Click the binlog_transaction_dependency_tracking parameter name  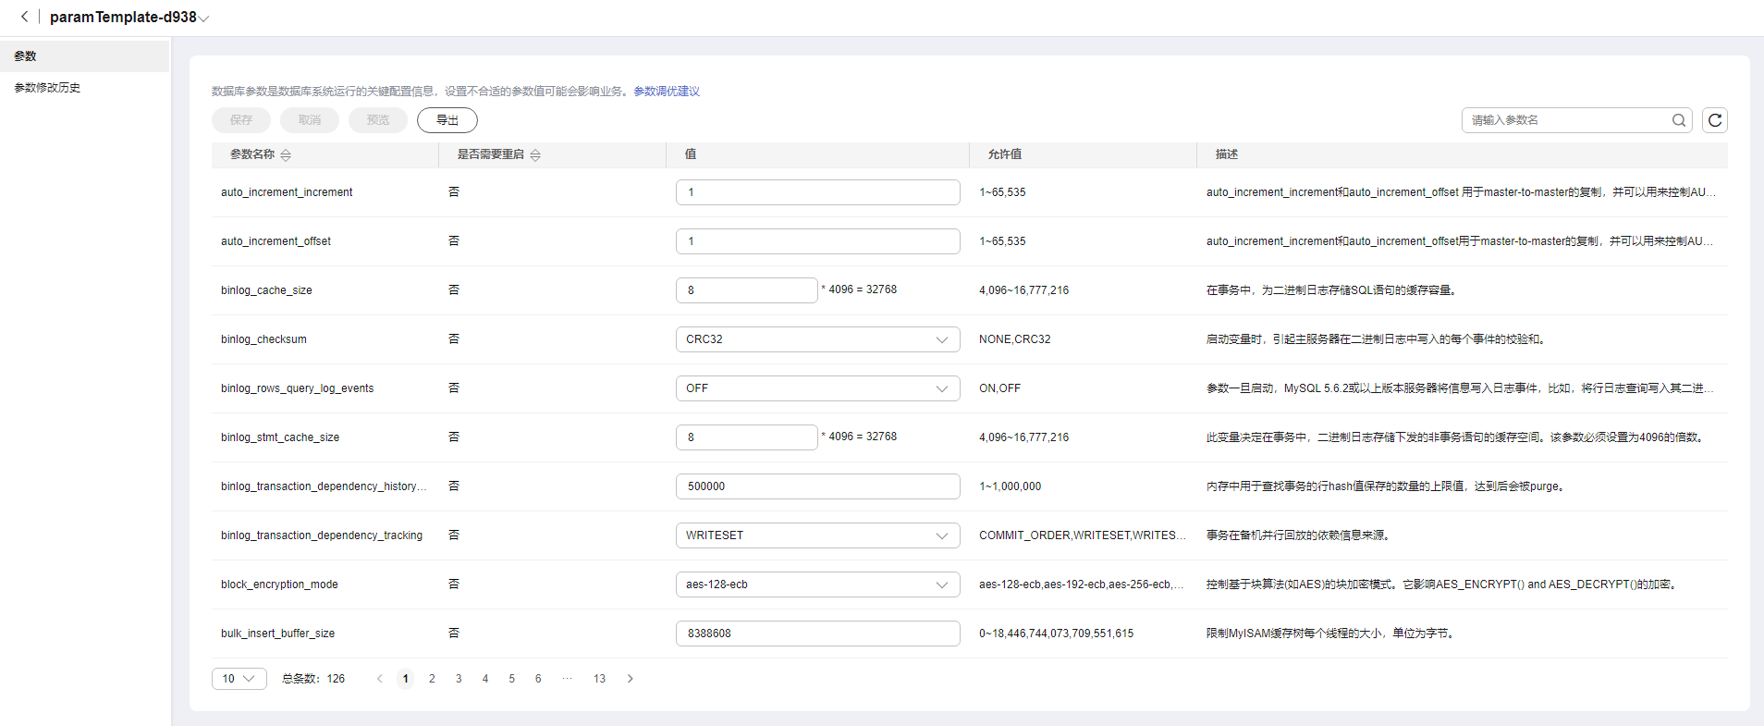coord(322,535)
